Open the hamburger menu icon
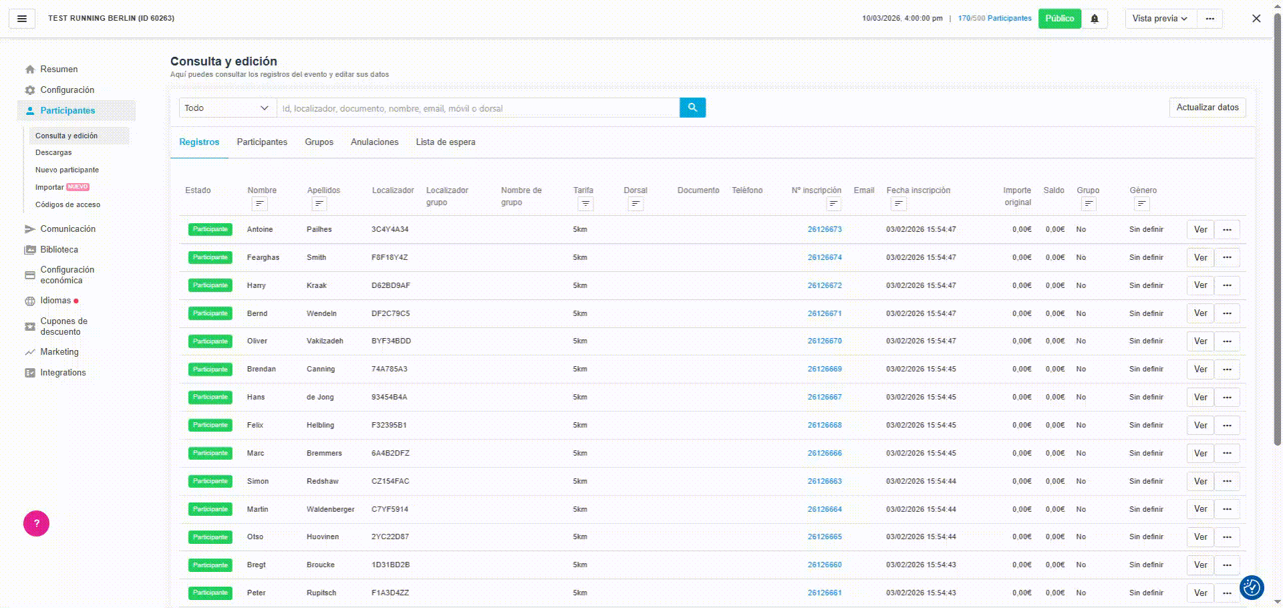1283x608 pixels. (22, 19)
